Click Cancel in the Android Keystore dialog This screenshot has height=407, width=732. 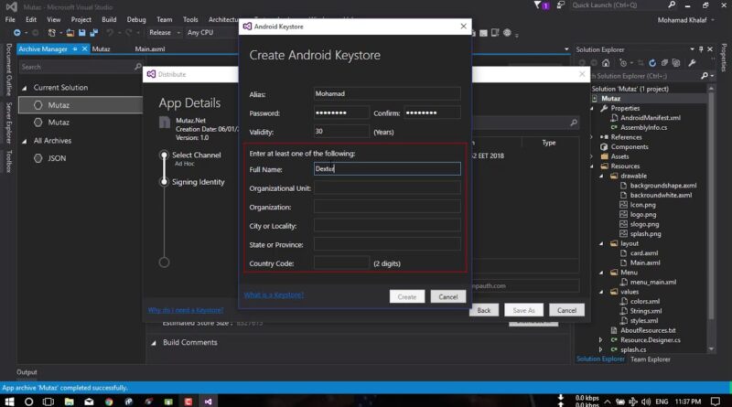point(448,297)
